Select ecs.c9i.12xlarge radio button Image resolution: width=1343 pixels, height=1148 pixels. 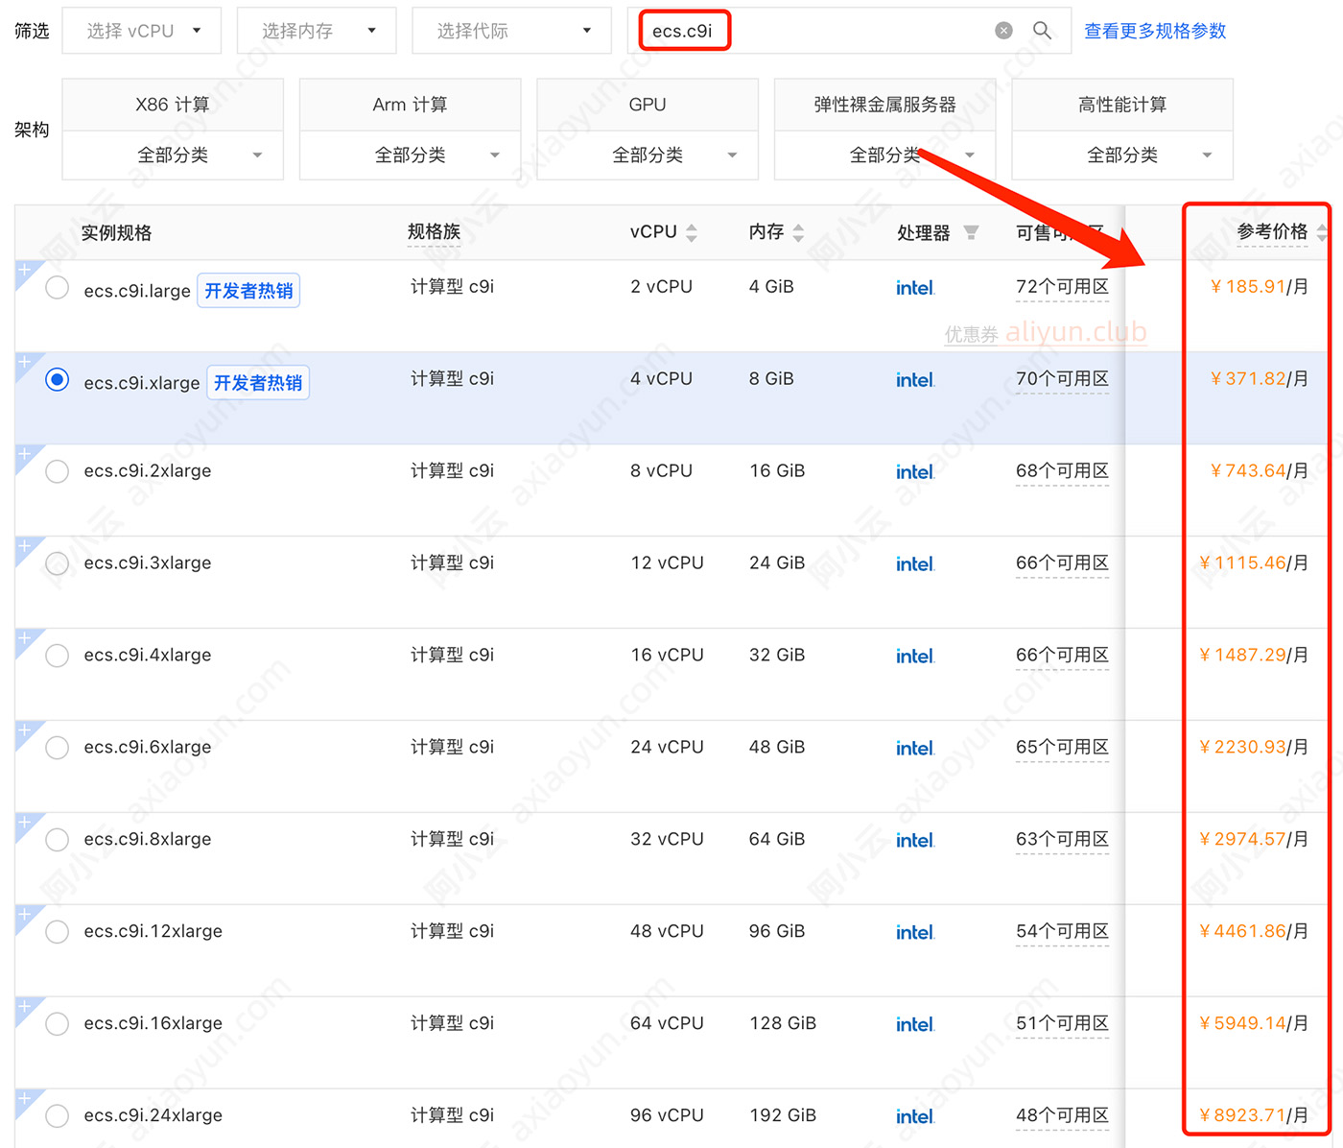click(x=58, y=932)
